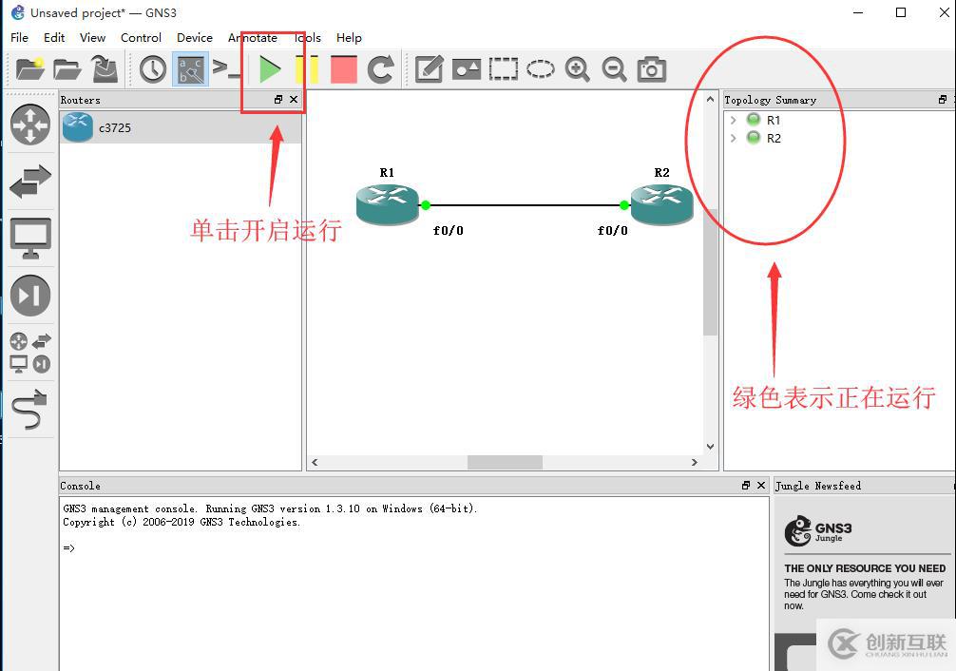Viewport: 956px width, 671px height.
Task: Open console to all devices icon
Action: [x=225, y=69]
